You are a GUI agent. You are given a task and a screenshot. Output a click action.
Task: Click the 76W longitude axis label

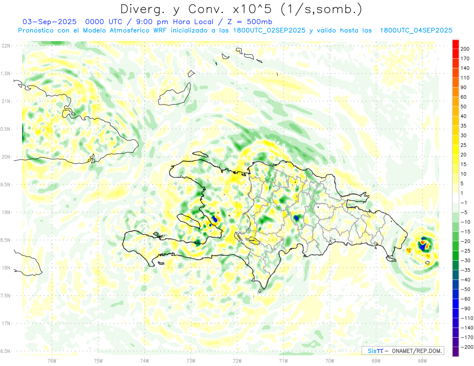coord(52,360)
